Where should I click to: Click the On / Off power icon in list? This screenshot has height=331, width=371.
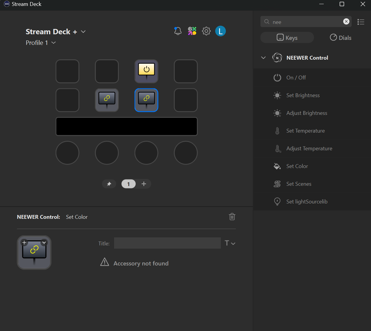point(277,78)
